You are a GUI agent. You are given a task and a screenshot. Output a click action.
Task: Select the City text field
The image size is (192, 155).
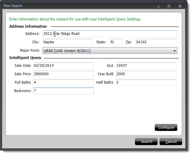pos(67,42)
